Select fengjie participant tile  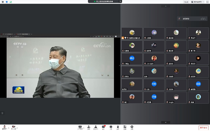coord(176,98)
